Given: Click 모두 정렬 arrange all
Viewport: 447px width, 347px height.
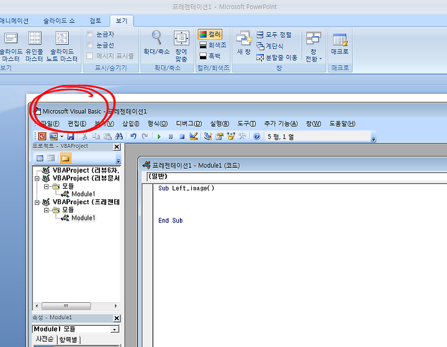Looking at the screenshot, I should click(x=274, y=35).
